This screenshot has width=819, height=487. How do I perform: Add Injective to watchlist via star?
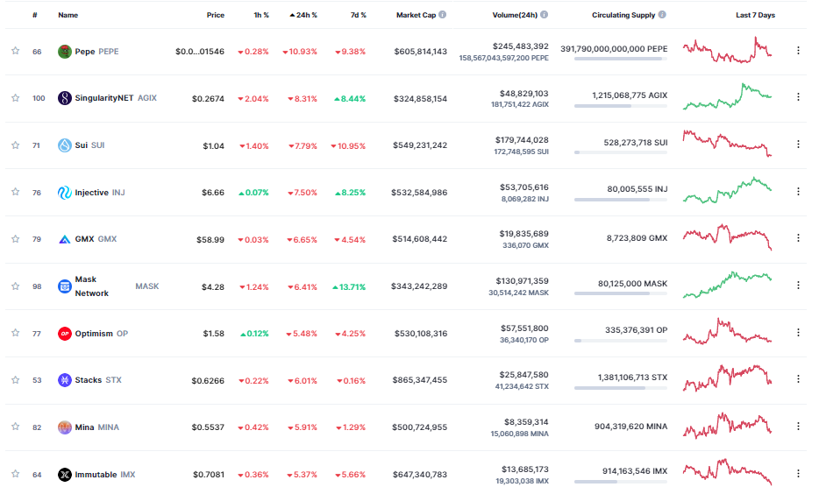[x=16, y=192]
